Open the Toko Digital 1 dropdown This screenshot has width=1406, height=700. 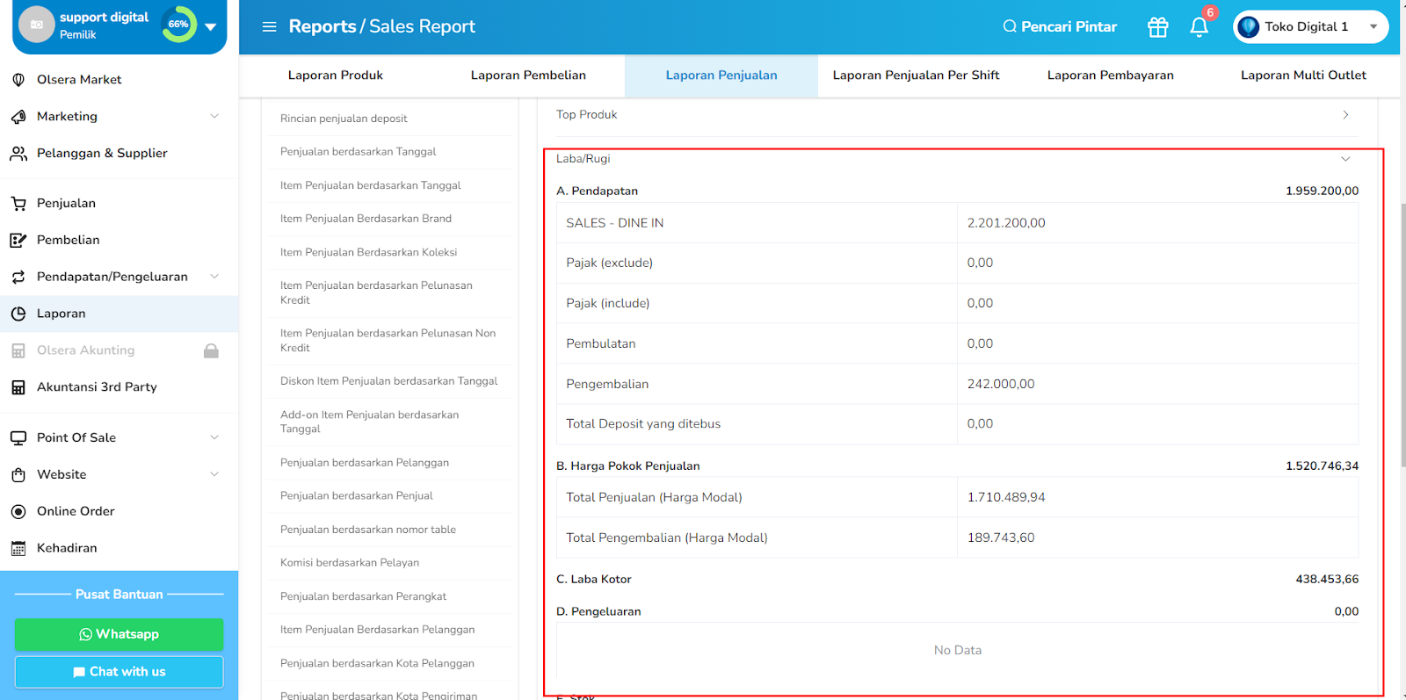tap(1310, 27)
